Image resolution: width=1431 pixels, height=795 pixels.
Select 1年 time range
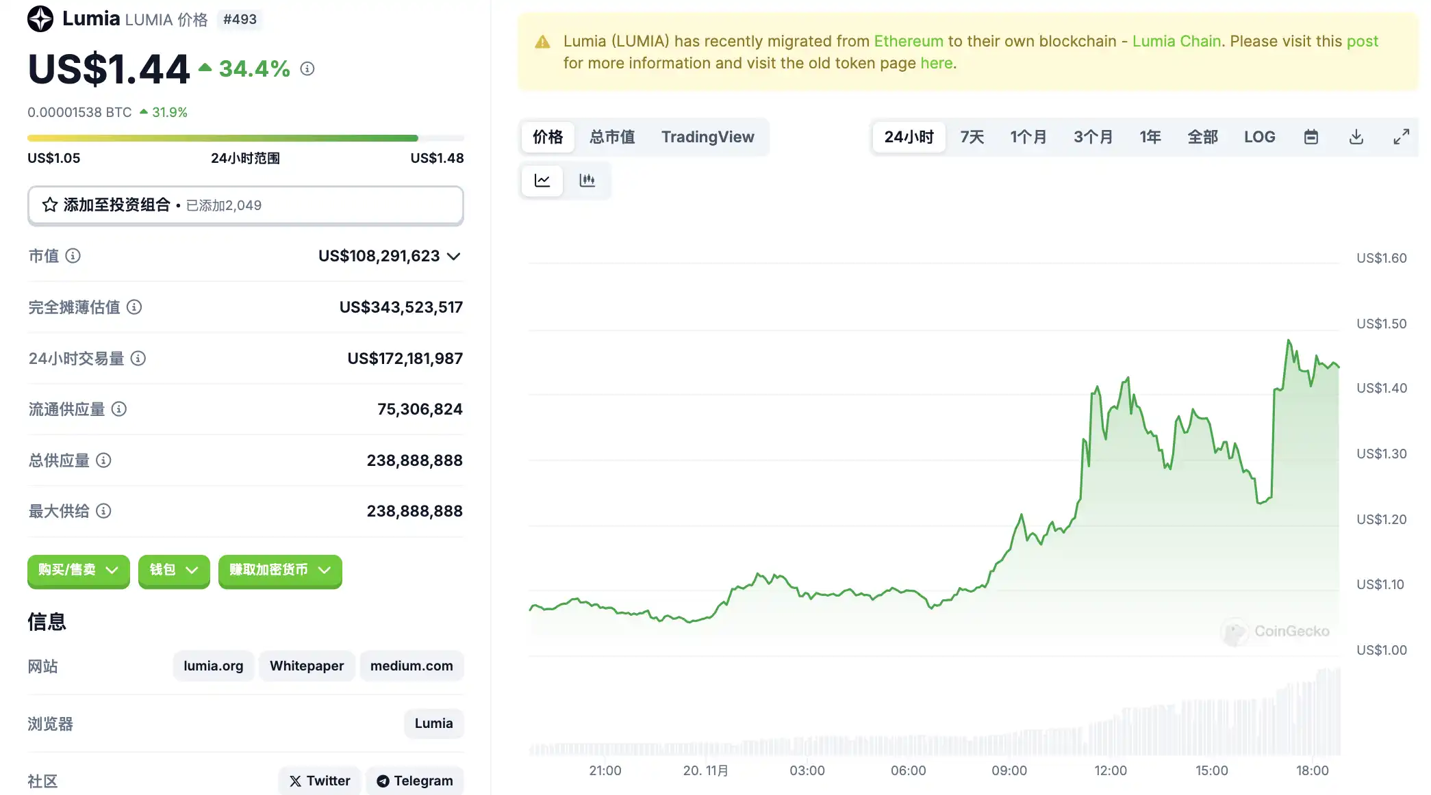(x=1150, y=137)
